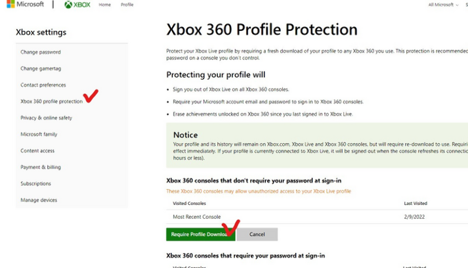Go to Payment & billing

(41, 167)
